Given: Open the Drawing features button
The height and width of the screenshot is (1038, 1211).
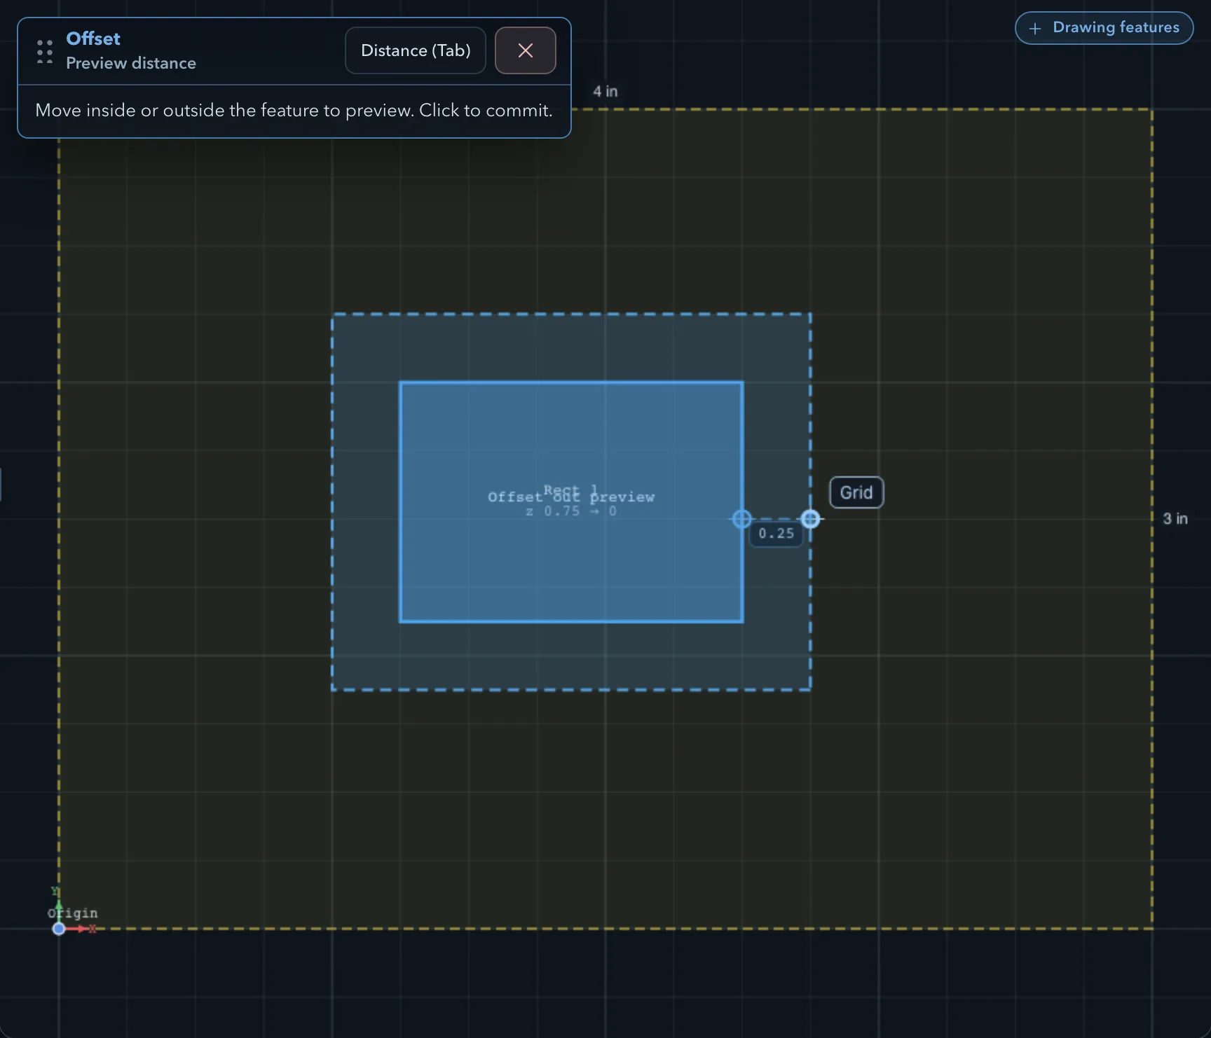Looking at the screenshot, I should click(x=1104, y=28).
